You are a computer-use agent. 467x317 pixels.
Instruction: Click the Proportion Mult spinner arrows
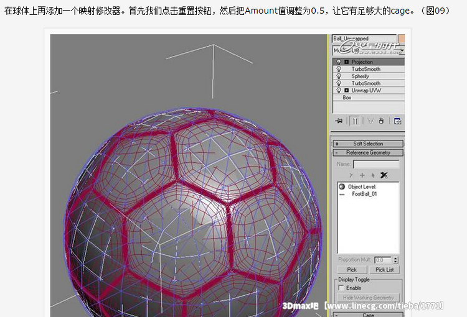click(395, 260)
